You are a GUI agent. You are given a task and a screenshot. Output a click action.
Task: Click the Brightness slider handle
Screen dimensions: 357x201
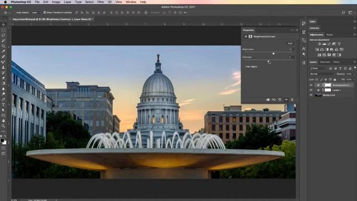point(273,54)
